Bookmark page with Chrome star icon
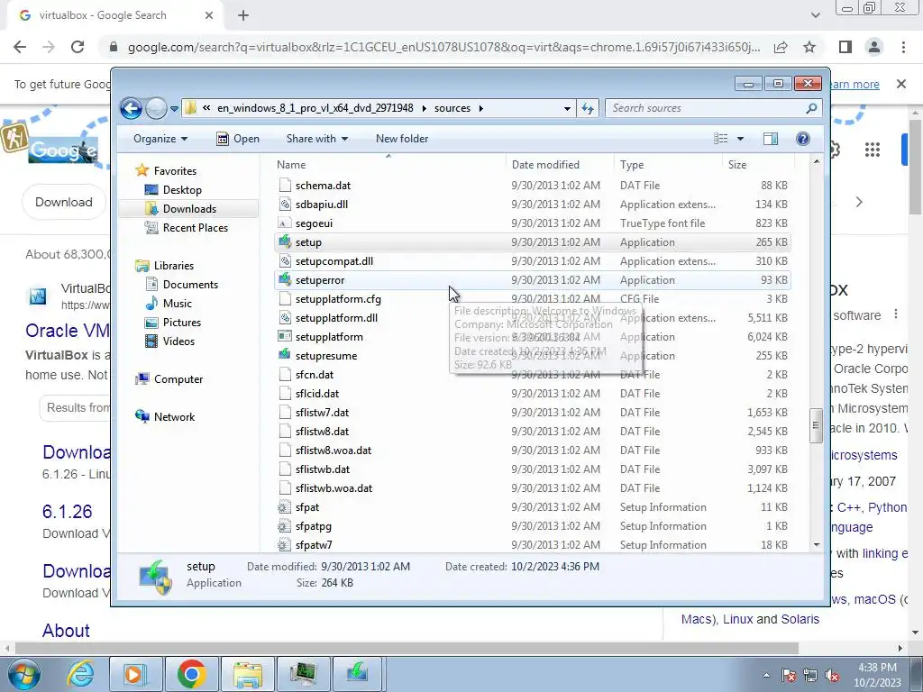The height and width of the screenshot is (692, 923). click(x=809, y=47)
